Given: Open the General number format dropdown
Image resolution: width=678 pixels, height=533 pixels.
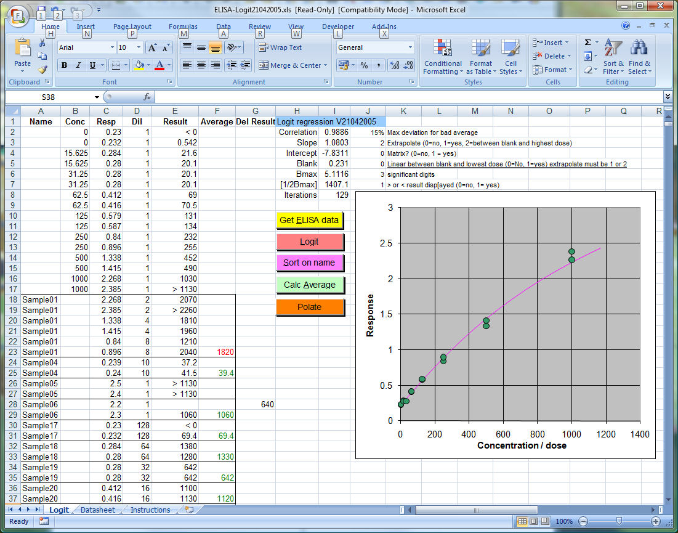Looking at the screenshot, I should click(x=410, y=47).
